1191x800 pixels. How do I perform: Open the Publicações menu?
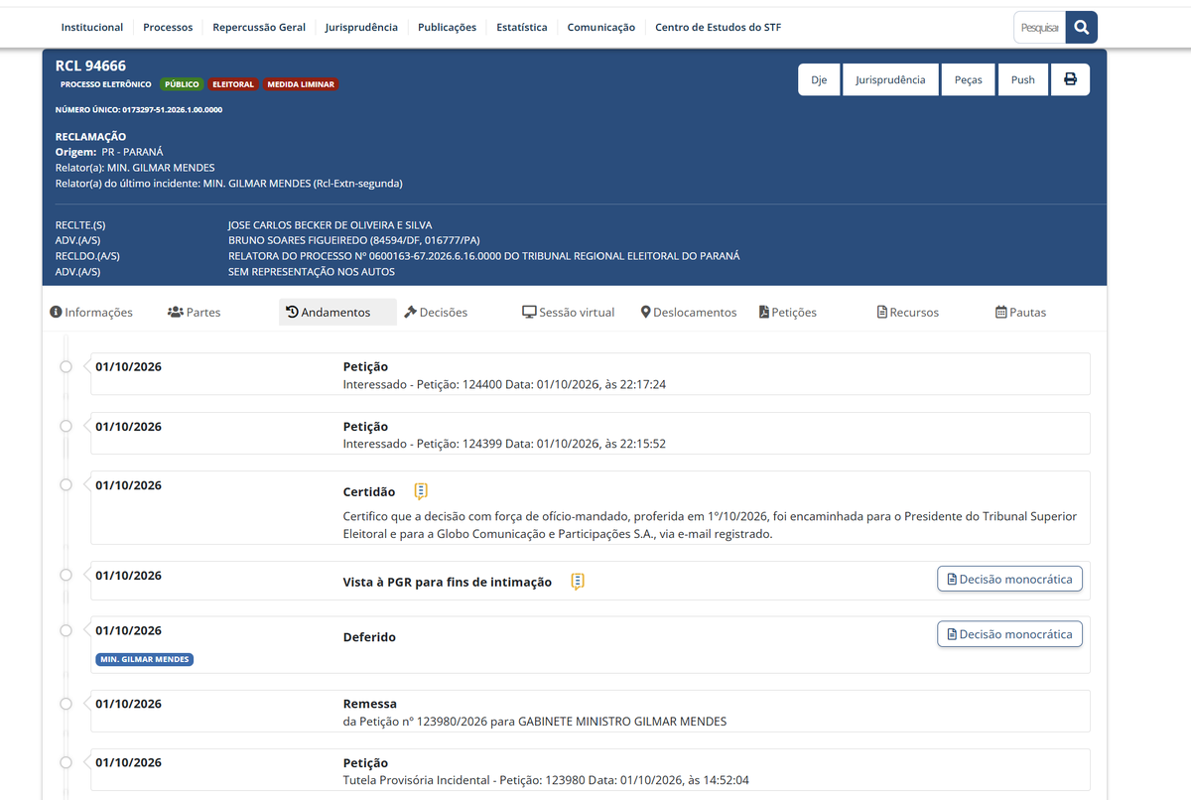pyautogui.click(x=448, y=28)
